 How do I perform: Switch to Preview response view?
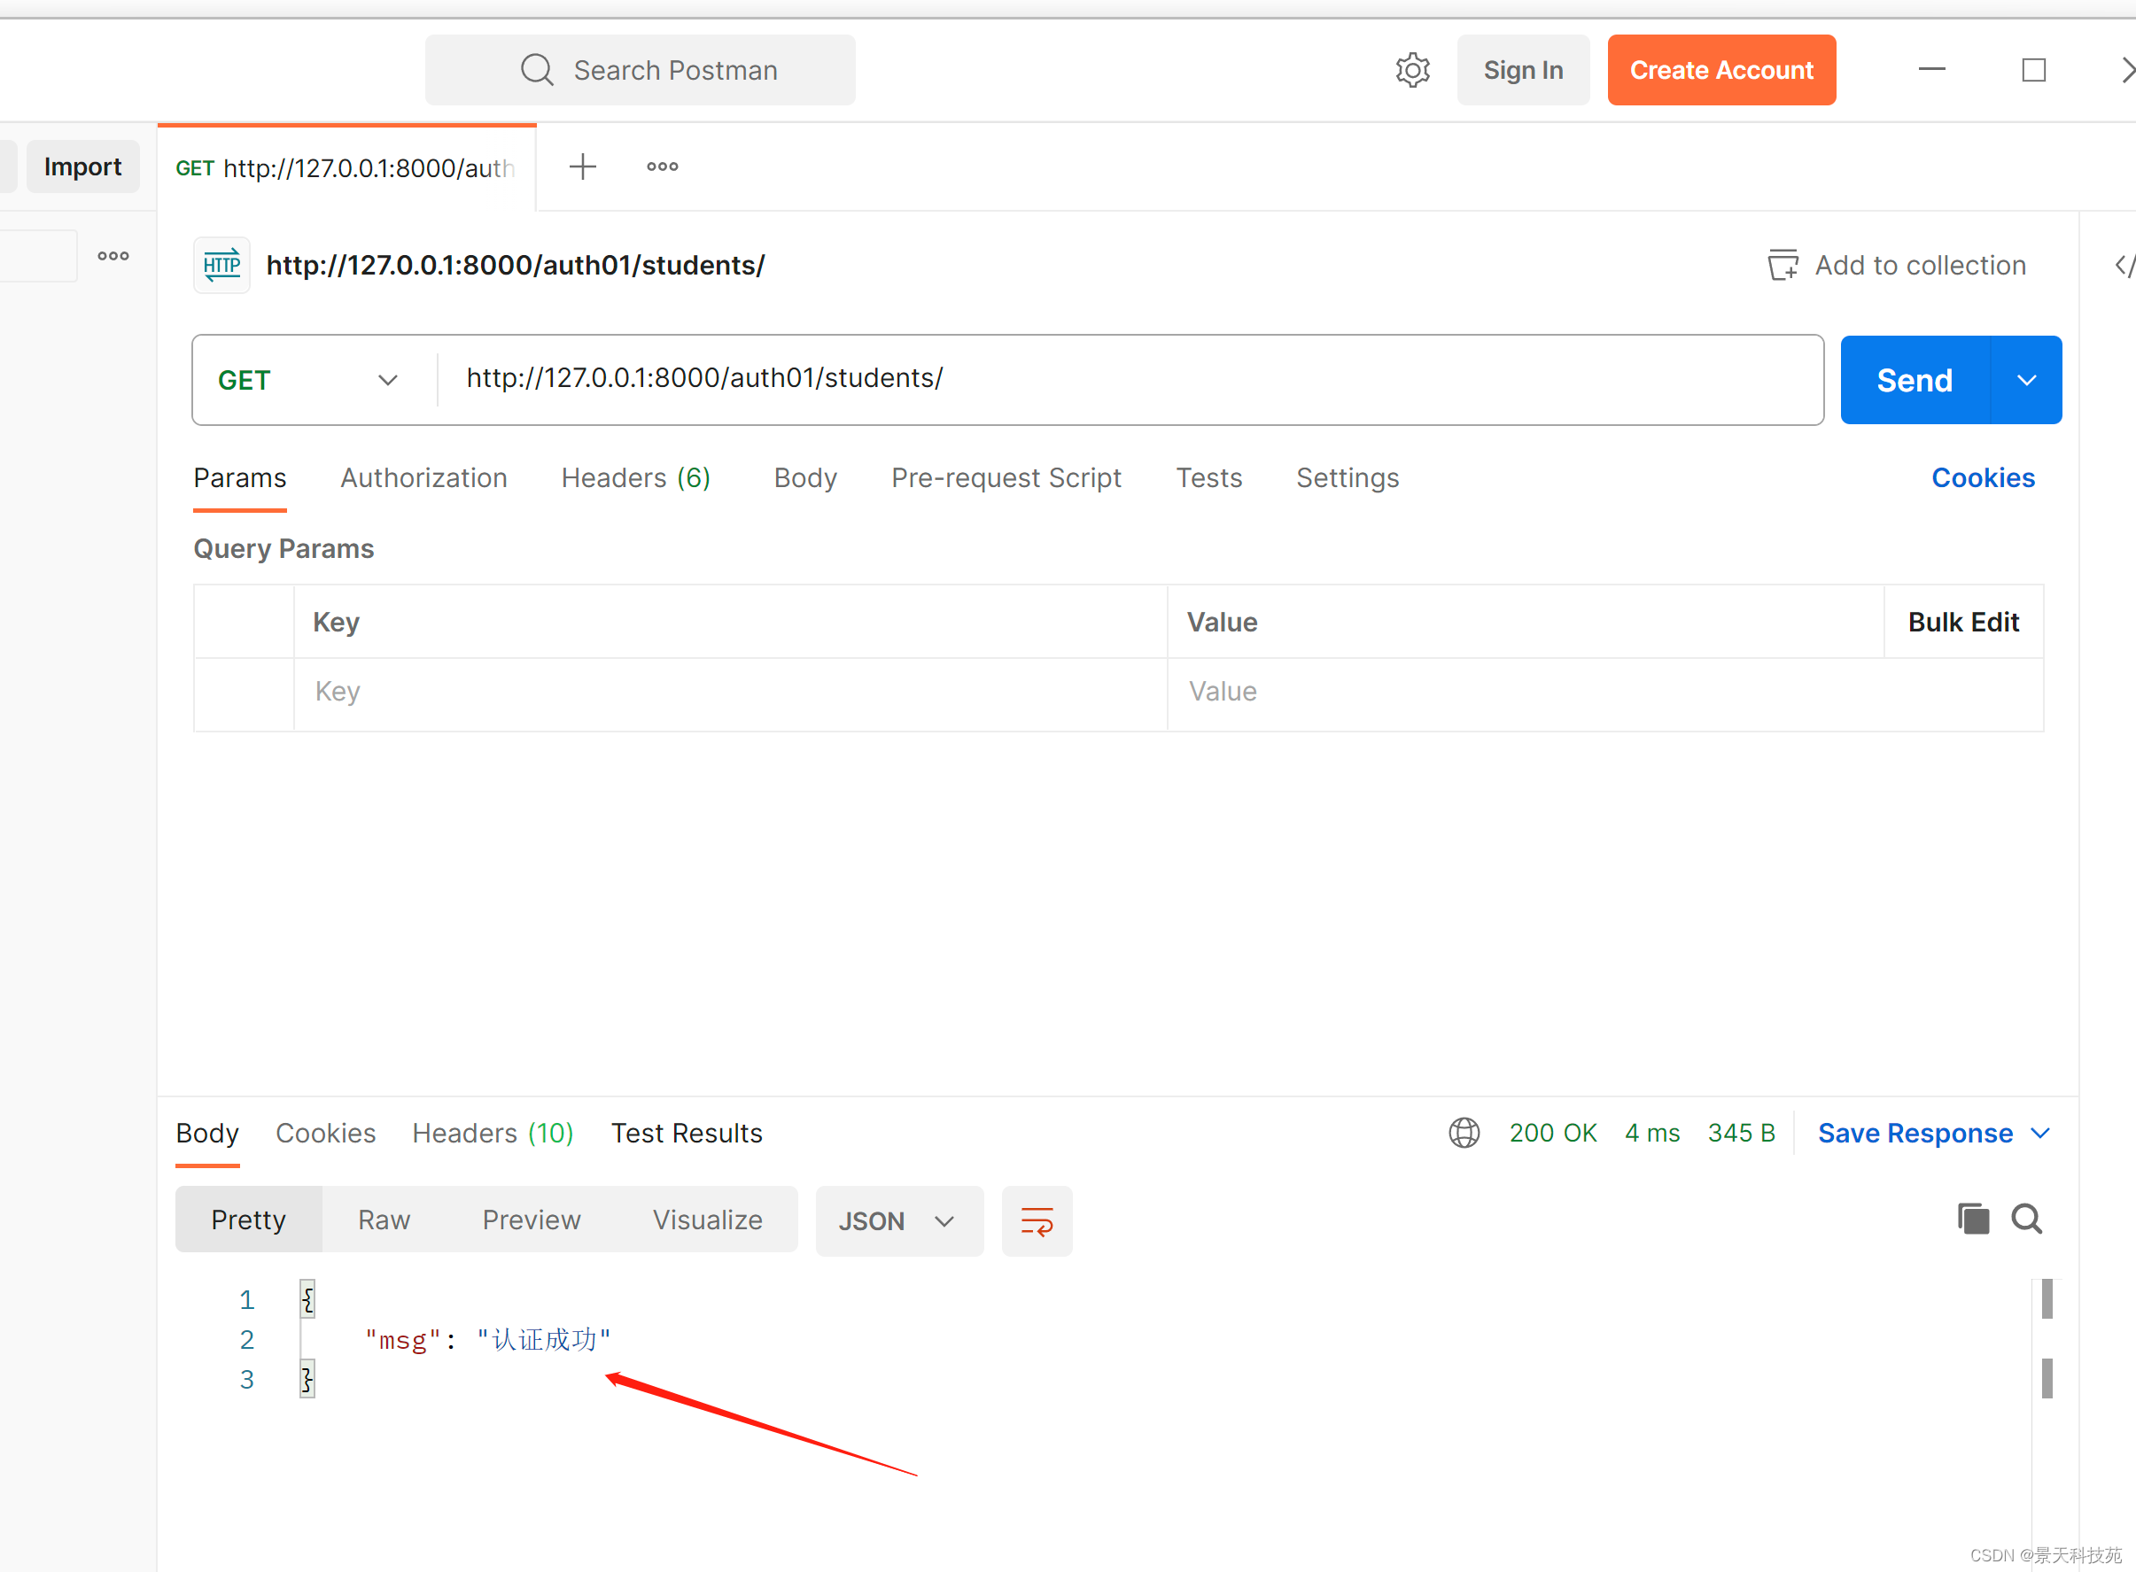(x=532, y=1220)
